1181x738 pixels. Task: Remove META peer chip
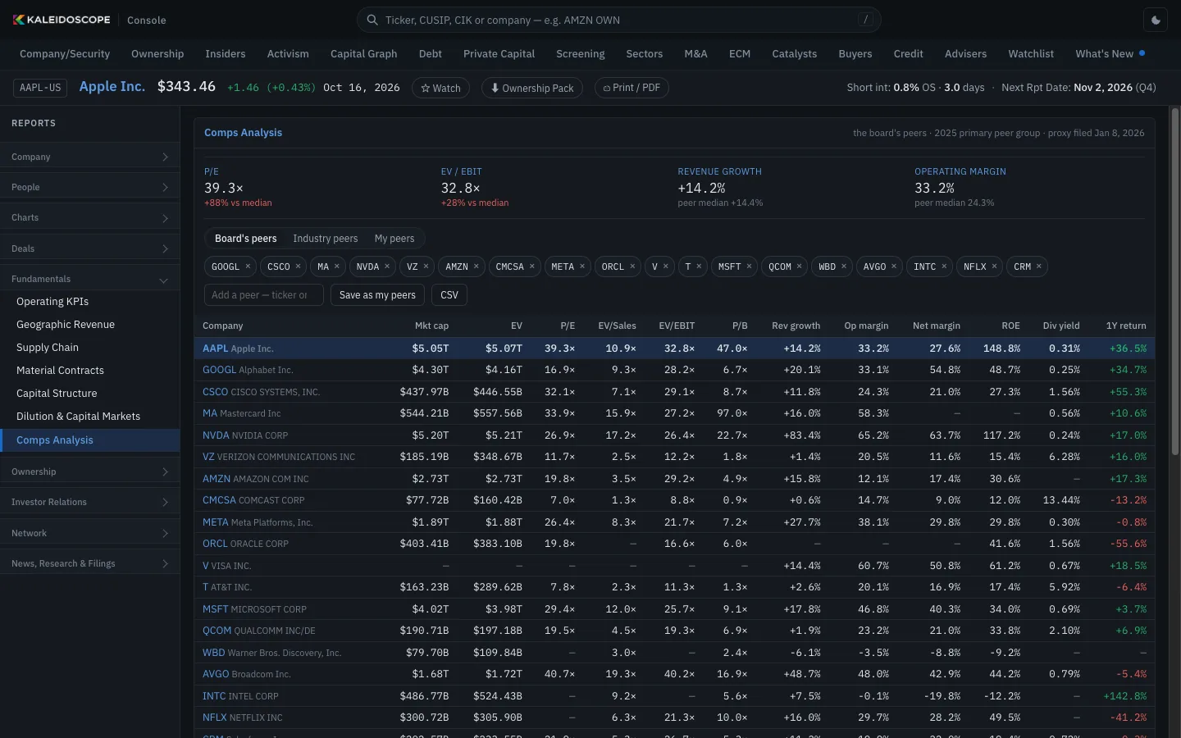[x=582, y=266]
